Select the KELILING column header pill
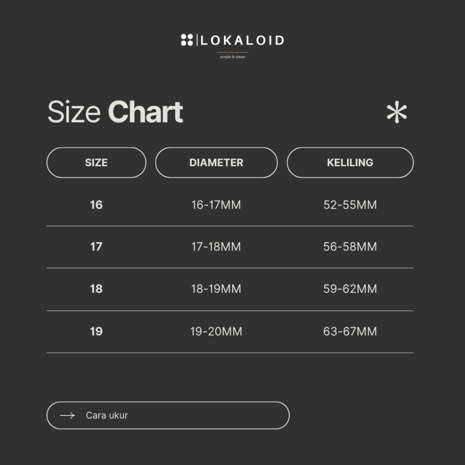Screen dimensions: 465x465 [x=350, y=163]
